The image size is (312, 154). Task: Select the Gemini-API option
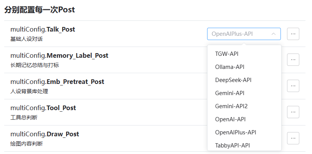[x=230, y=93]
